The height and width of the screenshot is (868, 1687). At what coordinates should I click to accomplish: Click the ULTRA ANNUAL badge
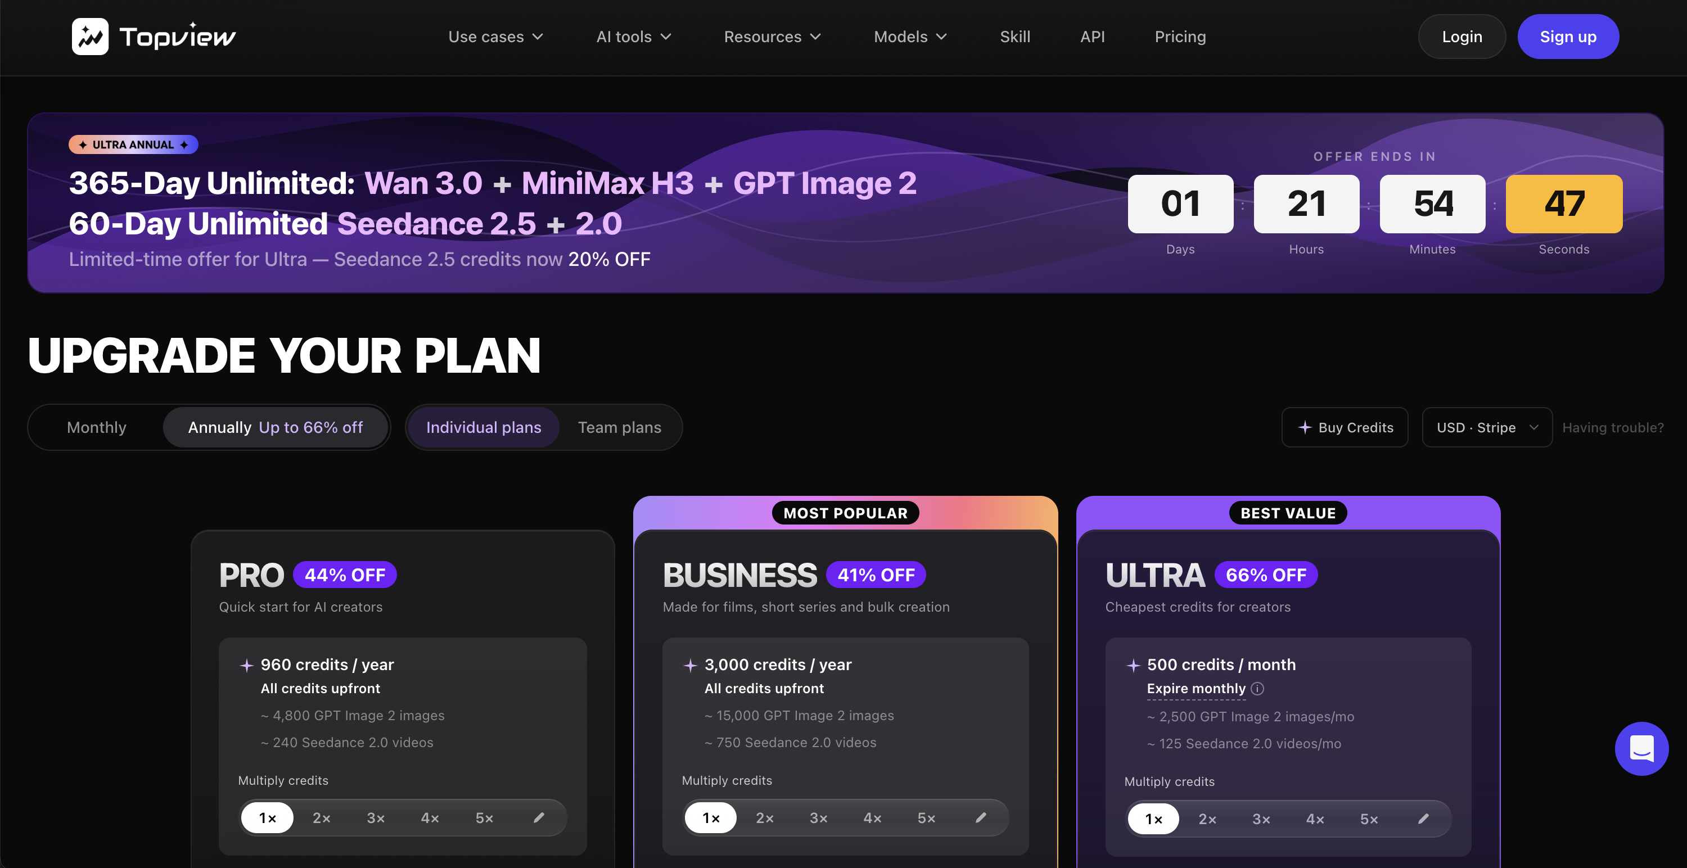[133, 144]
